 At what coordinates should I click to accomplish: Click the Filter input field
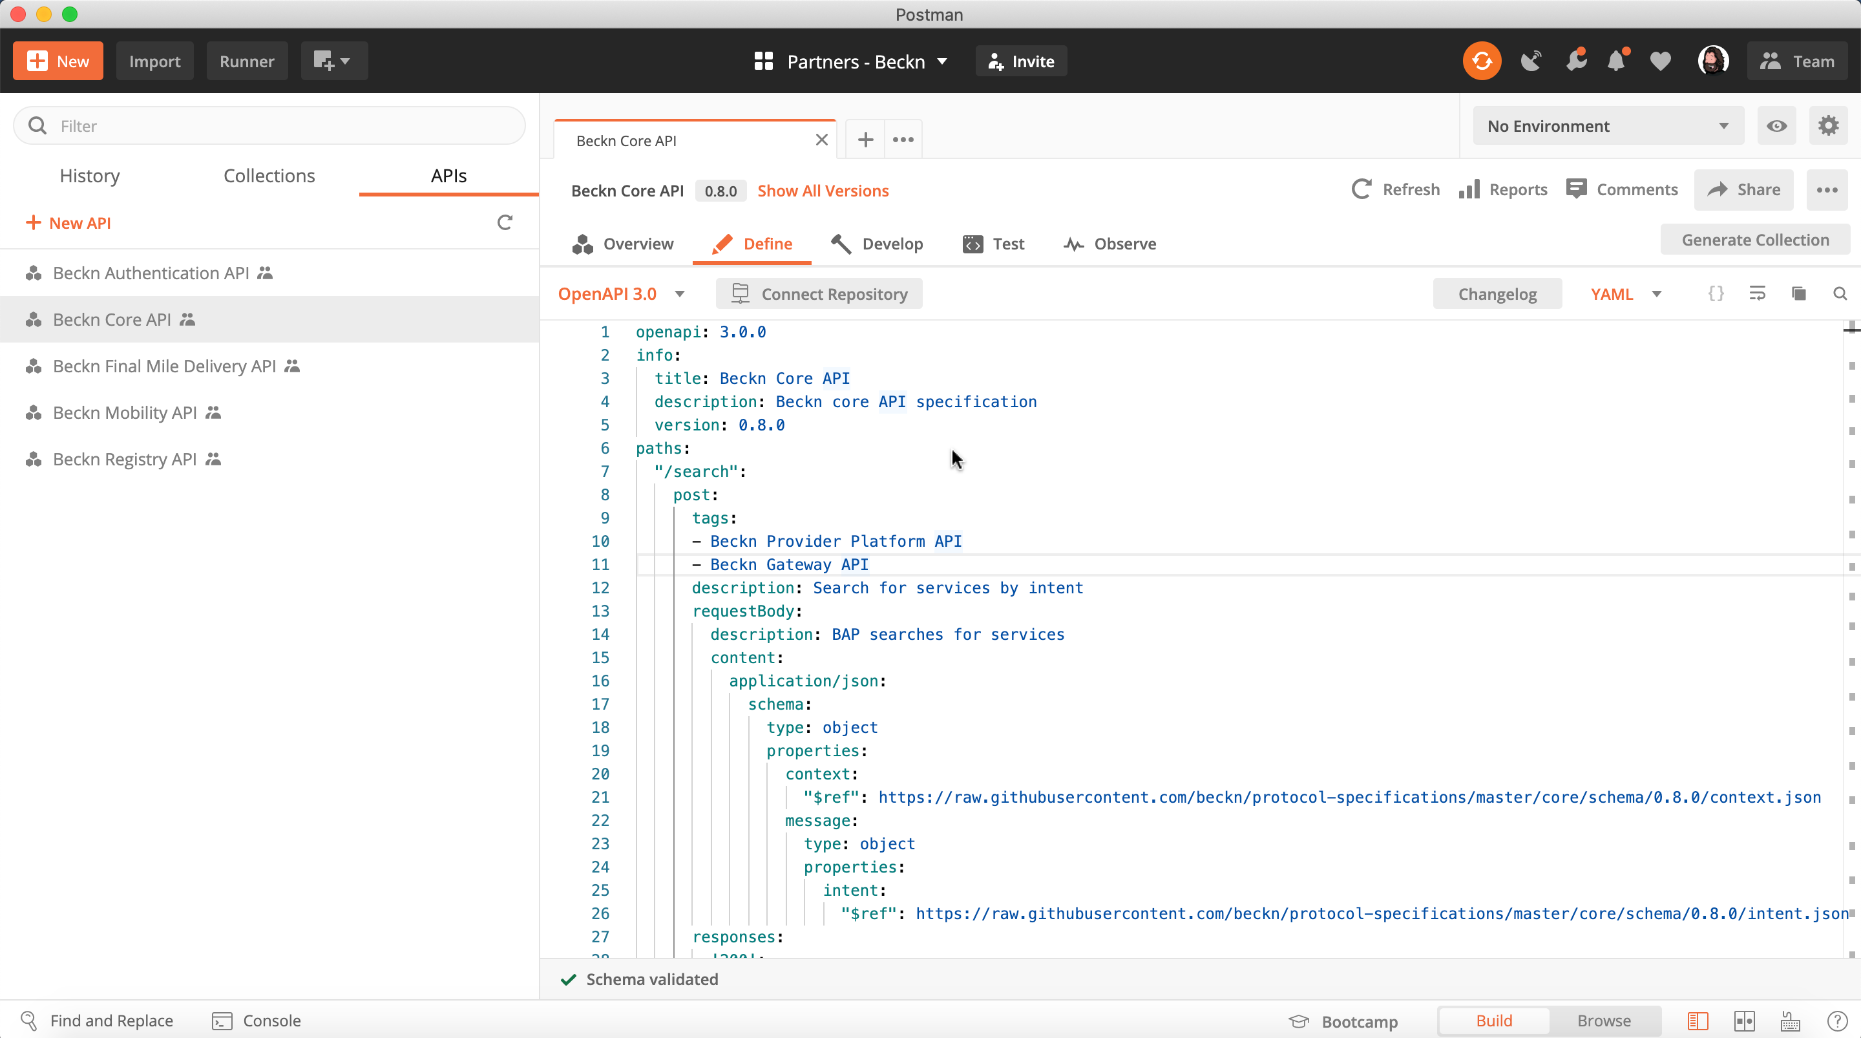coord(269,126)
